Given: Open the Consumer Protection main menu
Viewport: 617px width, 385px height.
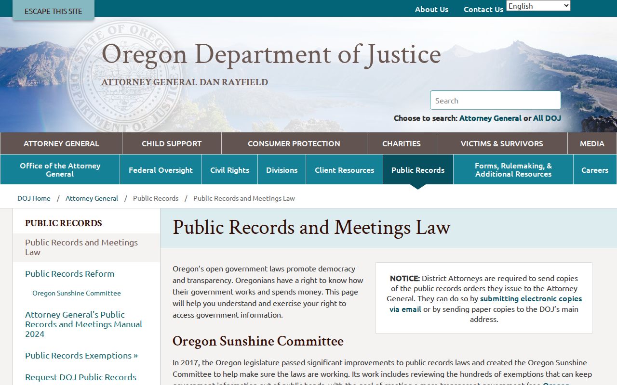Looking at the screenshot, I should [x=294, y=143].
